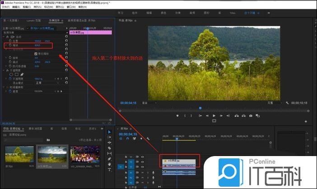Screen dimensions: 317x189
Task: Toggle top video track eye visibility
Action: [x=142, y=157]
